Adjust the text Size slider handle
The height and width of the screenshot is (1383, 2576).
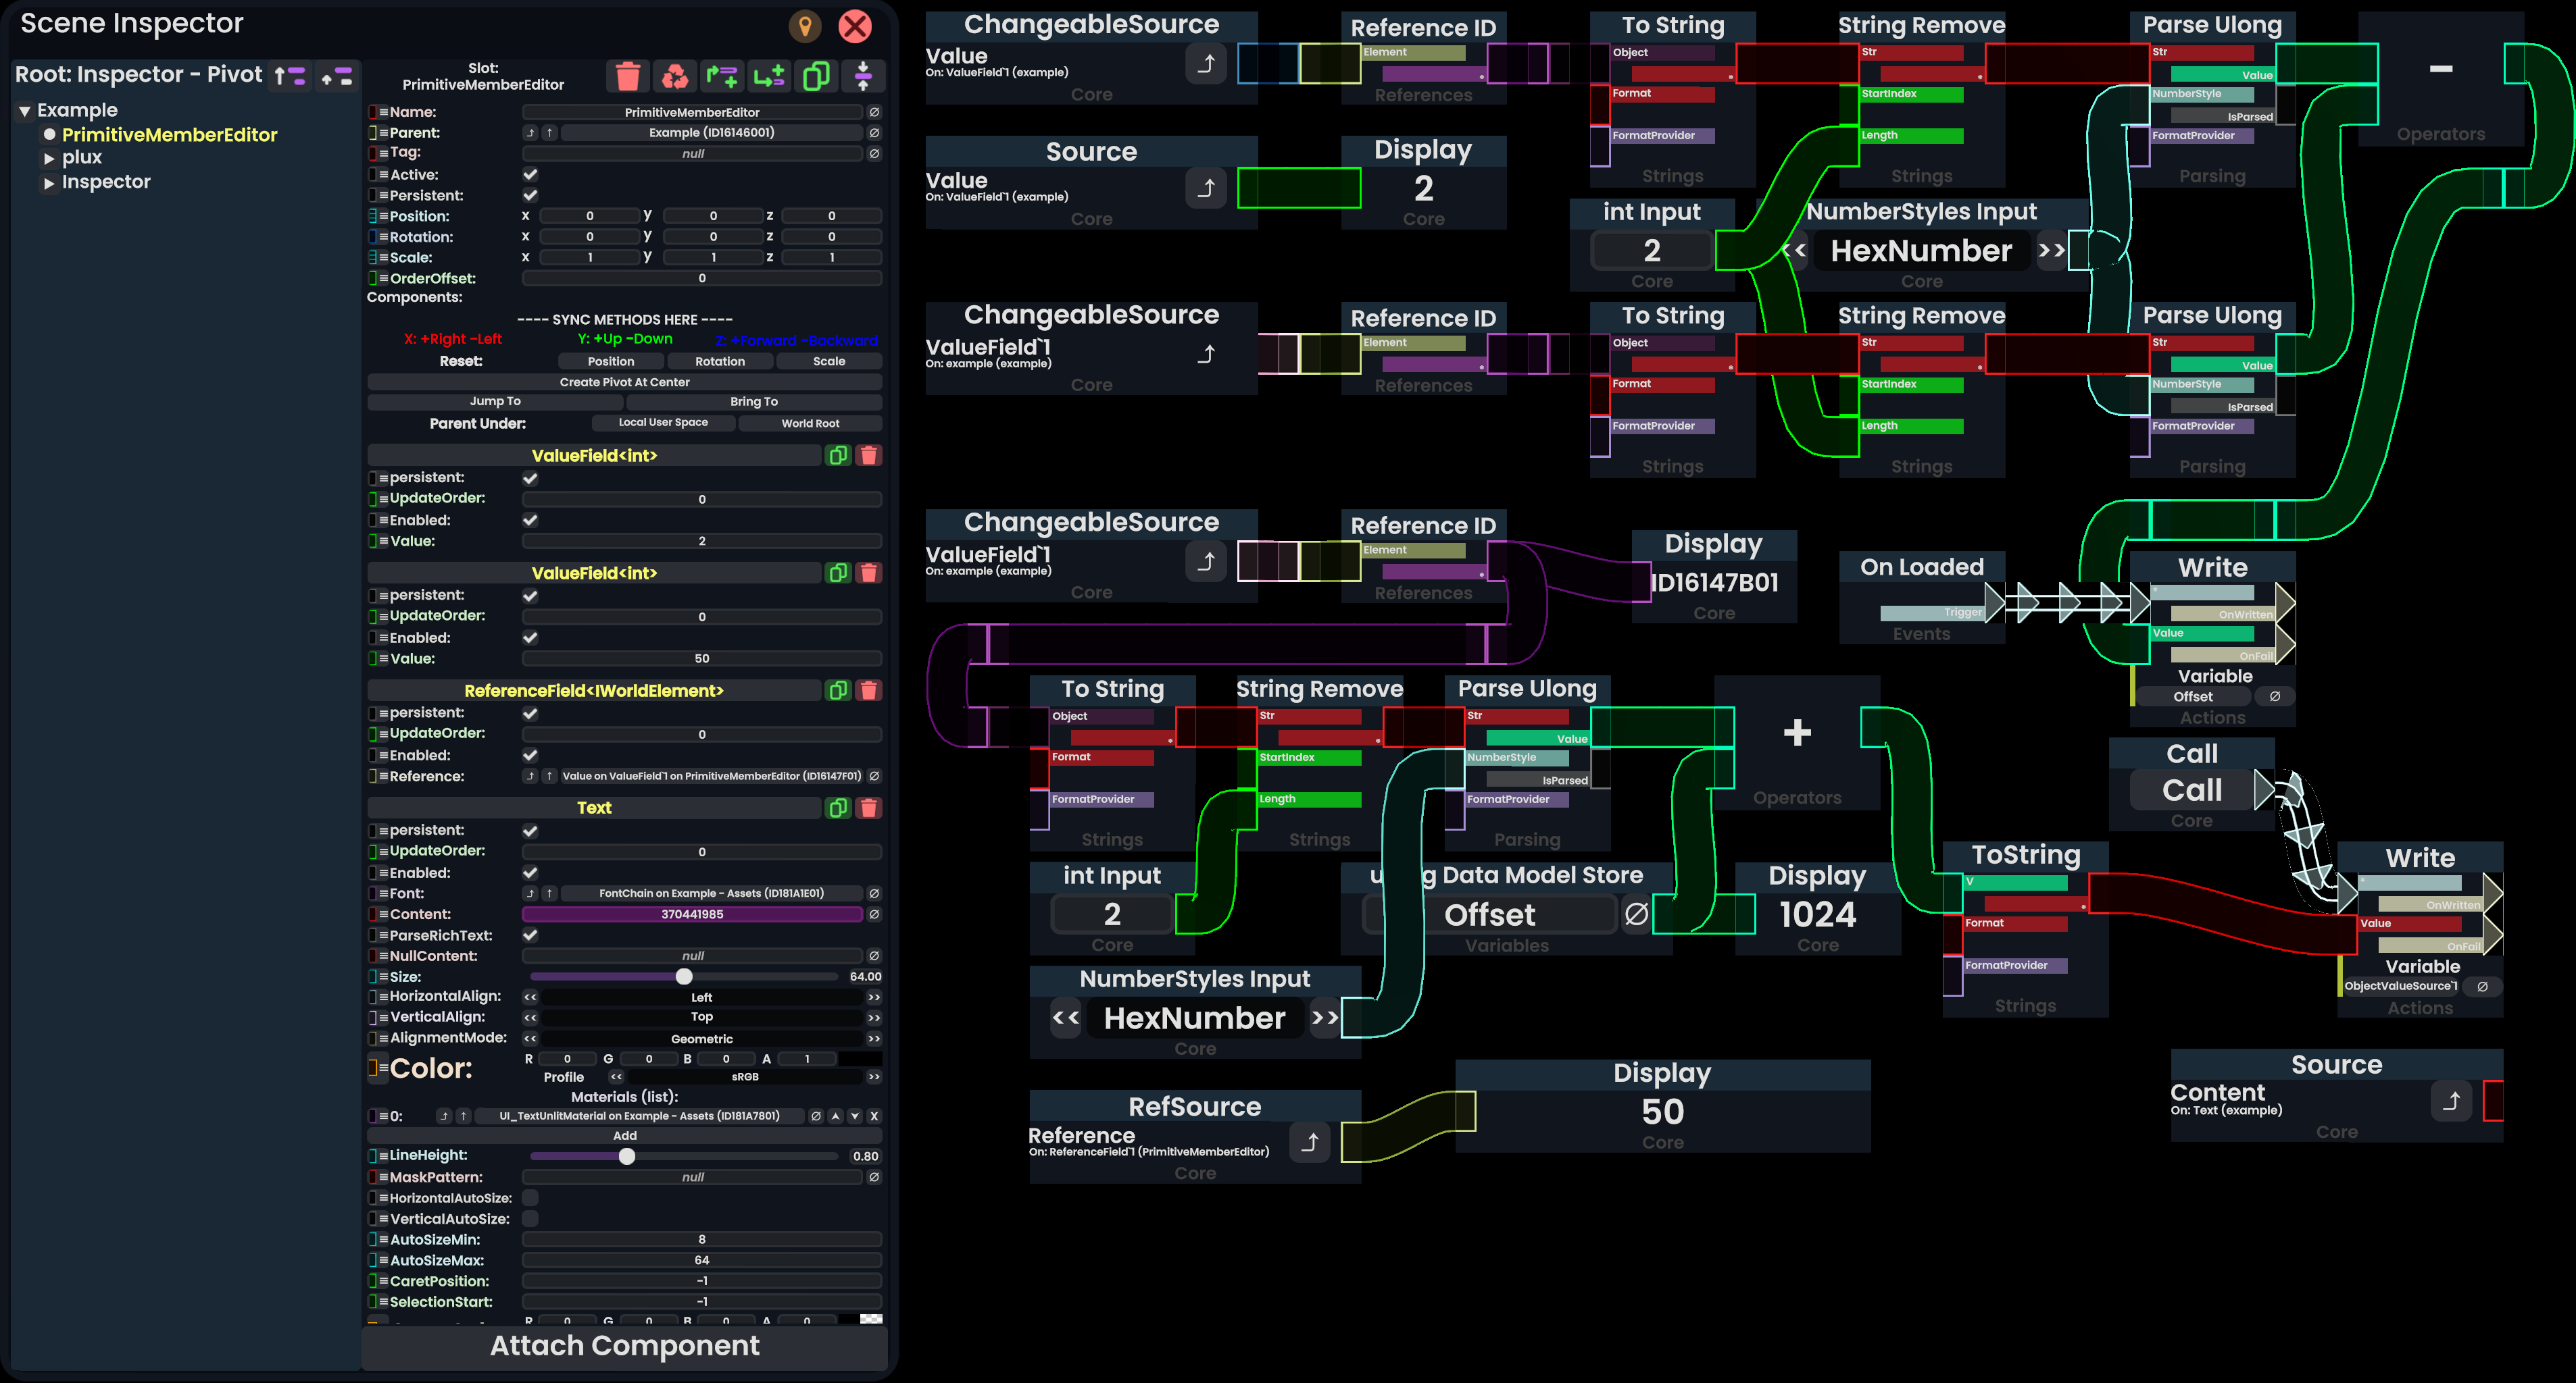(684, 976)
